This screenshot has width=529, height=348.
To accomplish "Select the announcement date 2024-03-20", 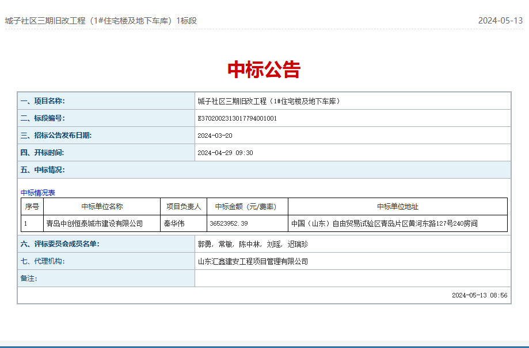I will tap(215, 136).
